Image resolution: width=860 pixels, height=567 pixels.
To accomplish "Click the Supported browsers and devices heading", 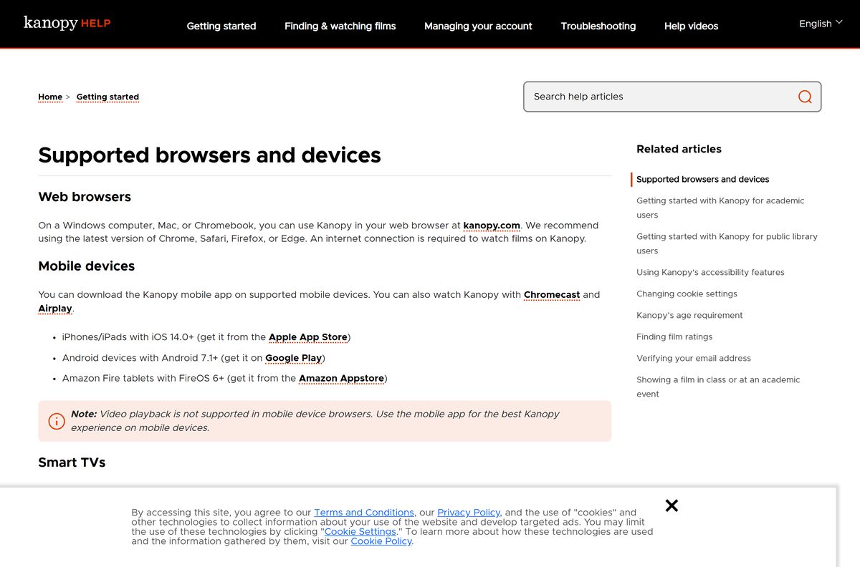I will point(209,155).
